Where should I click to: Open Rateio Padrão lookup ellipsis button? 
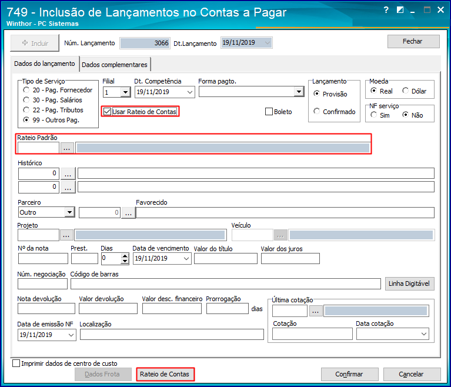coord(66,148)
